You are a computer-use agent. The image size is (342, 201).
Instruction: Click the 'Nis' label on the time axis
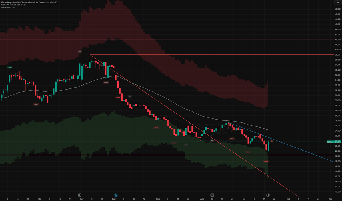coord(40,199)
